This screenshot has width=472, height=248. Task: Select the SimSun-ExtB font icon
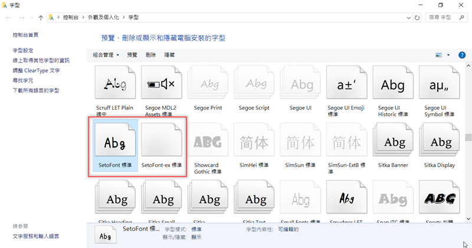pos(347,140)
